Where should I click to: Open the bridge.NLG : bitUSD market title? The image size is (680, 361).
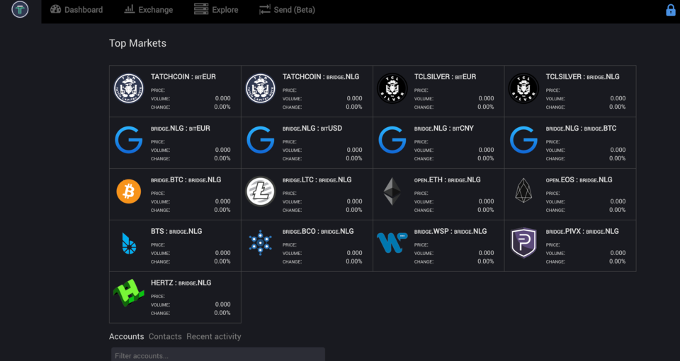pos(312,128)
